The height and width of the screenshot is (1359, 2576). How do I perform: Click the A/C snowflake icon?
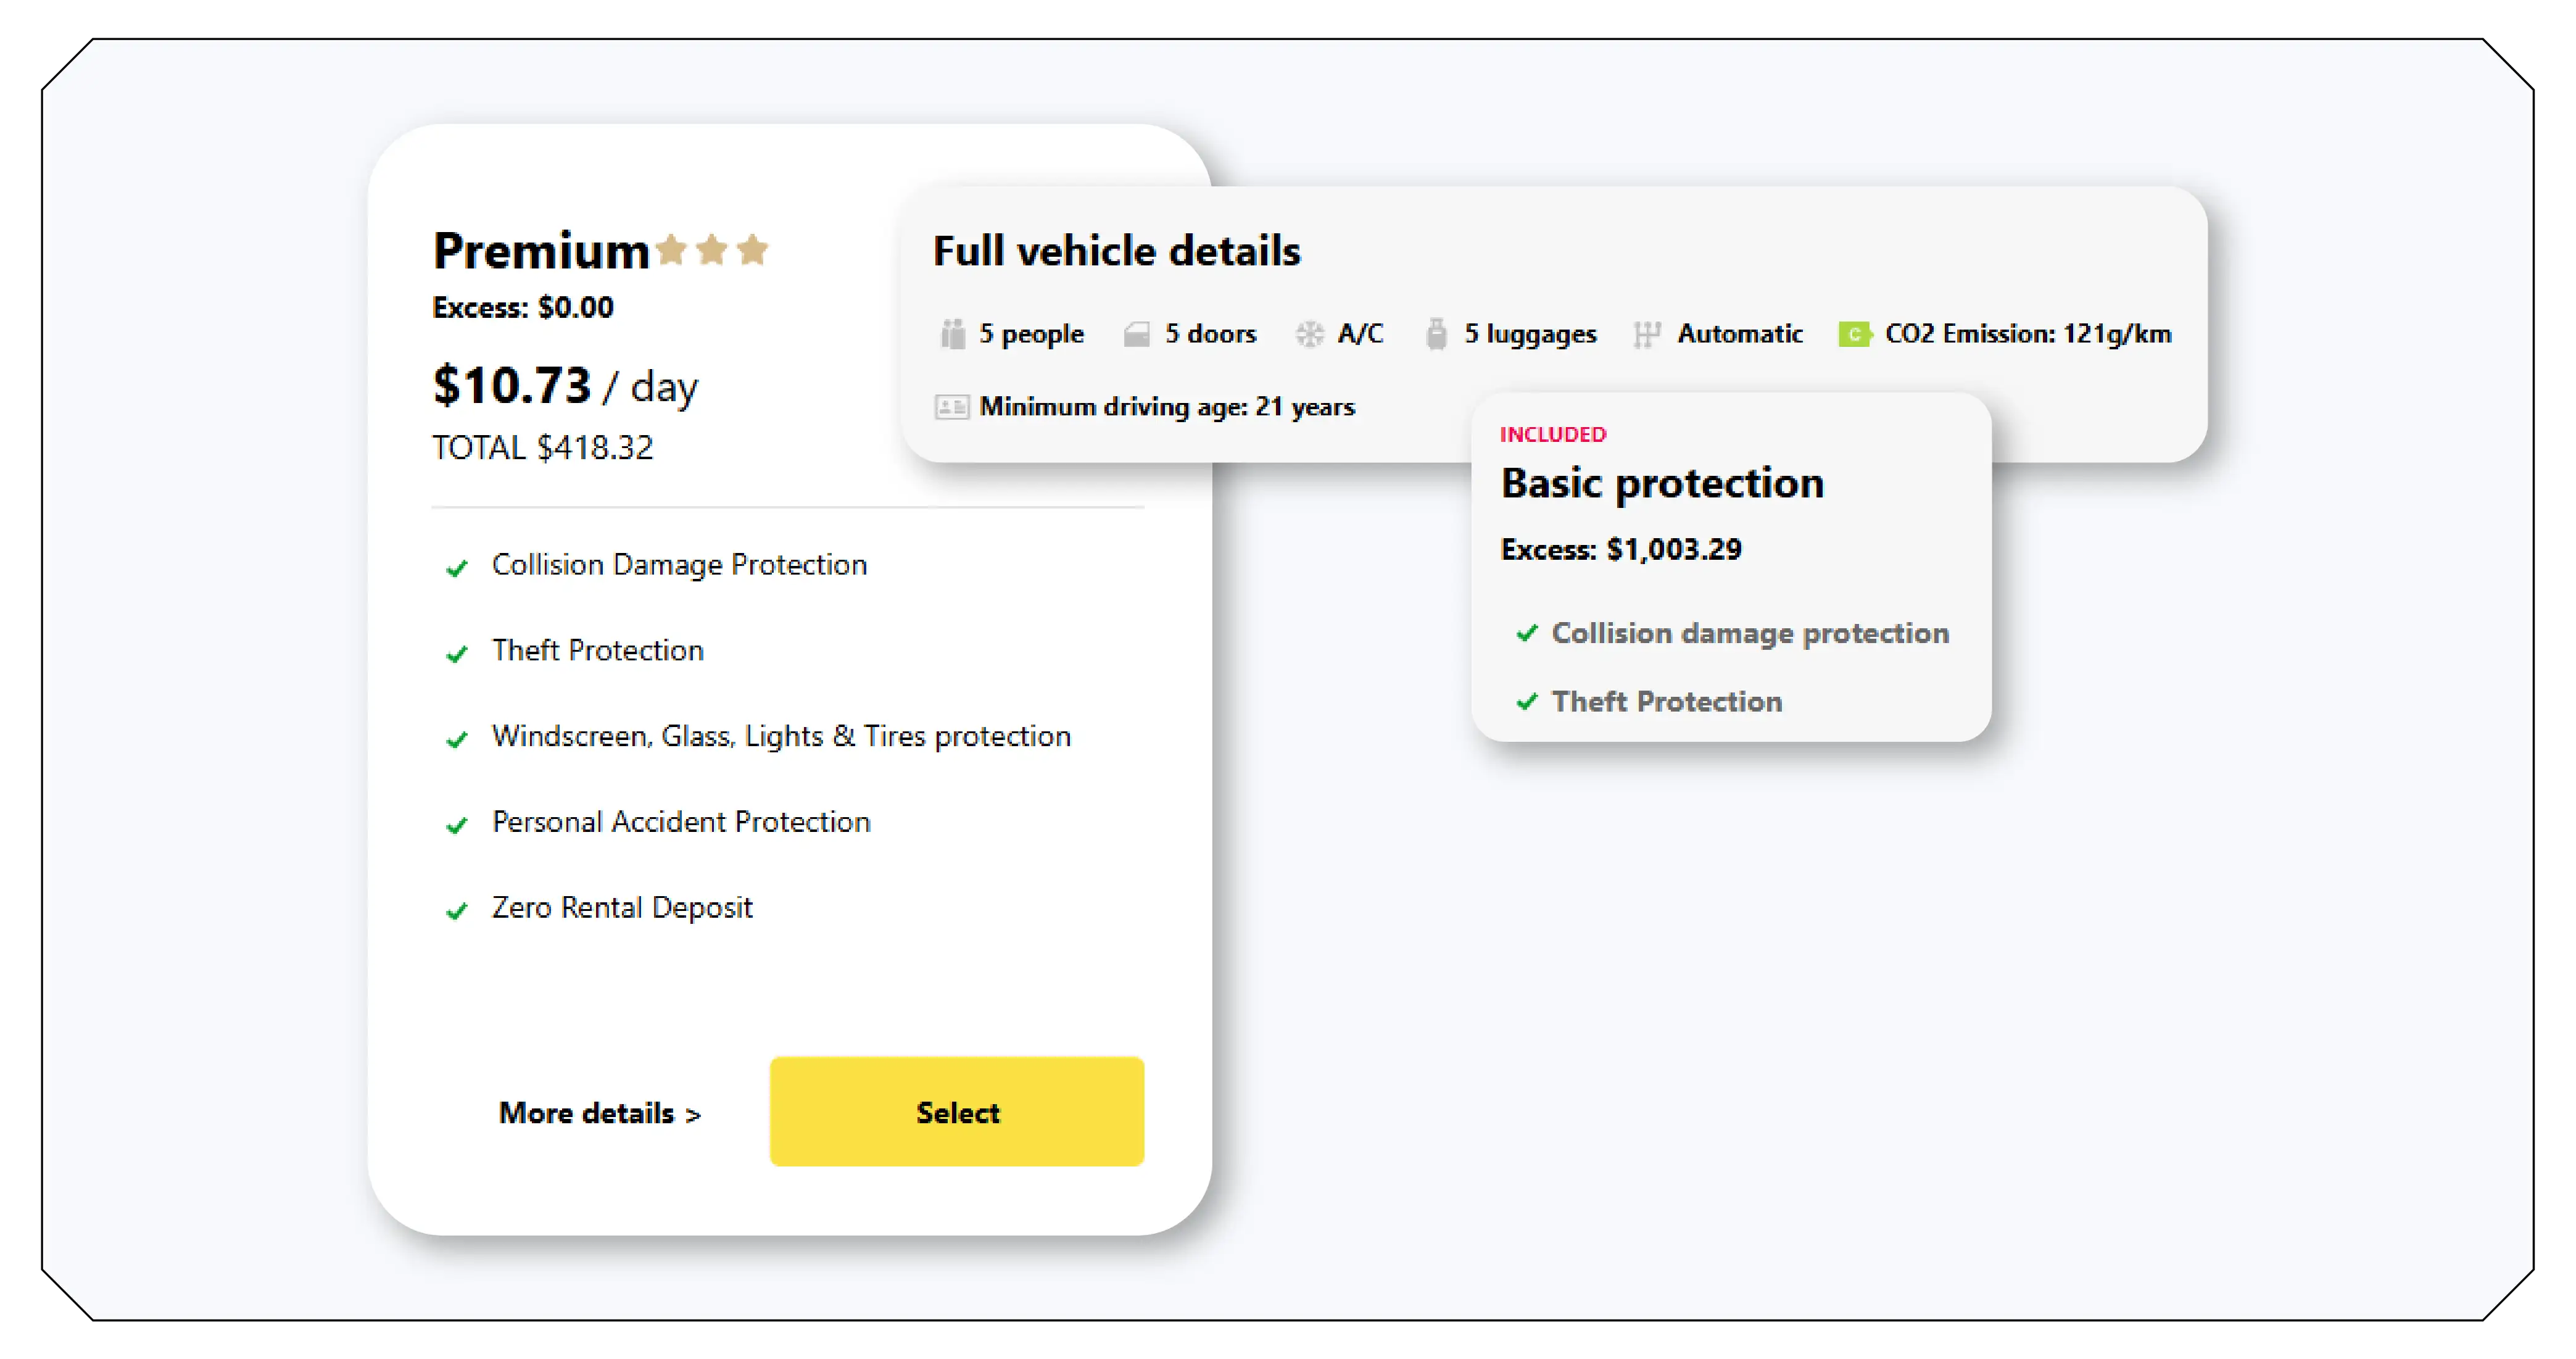pyautogui.click(x=1309, y=334)
